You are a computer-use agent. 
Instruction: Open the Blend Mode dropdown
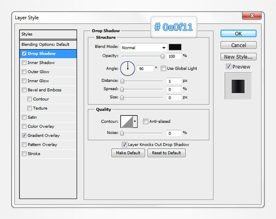coord(144,47)
